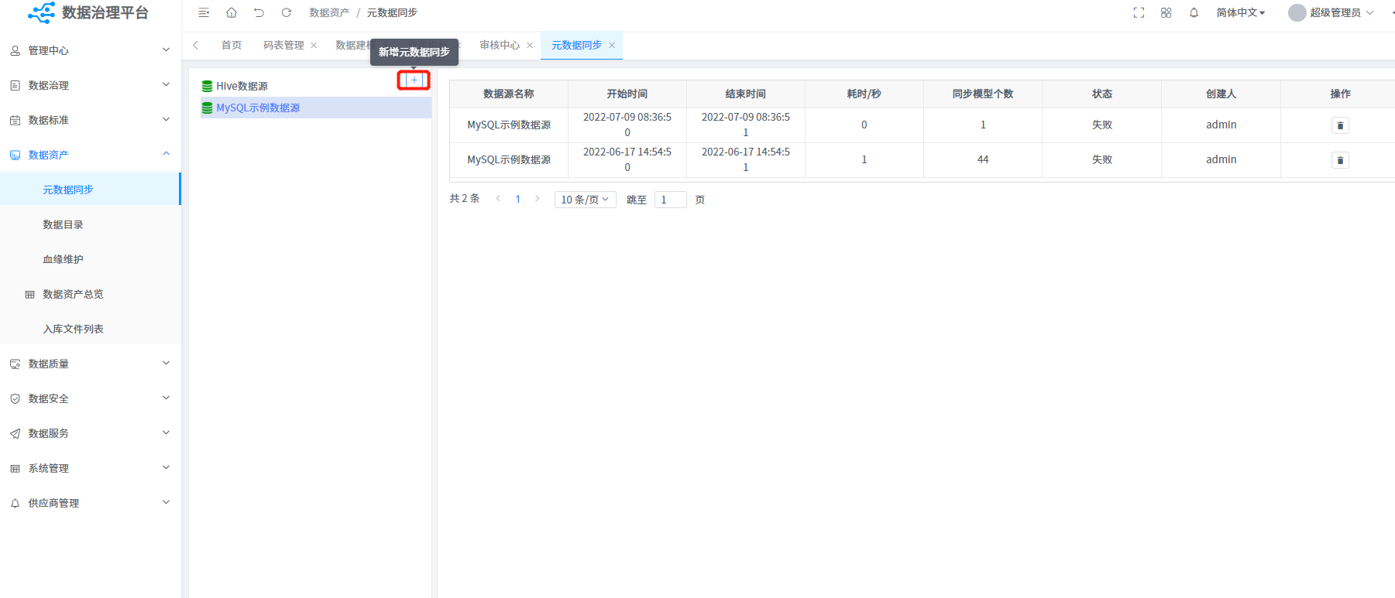Open the grid apps icon in header
This screenshot has height=598, width=1395.
coord(1166,12)
